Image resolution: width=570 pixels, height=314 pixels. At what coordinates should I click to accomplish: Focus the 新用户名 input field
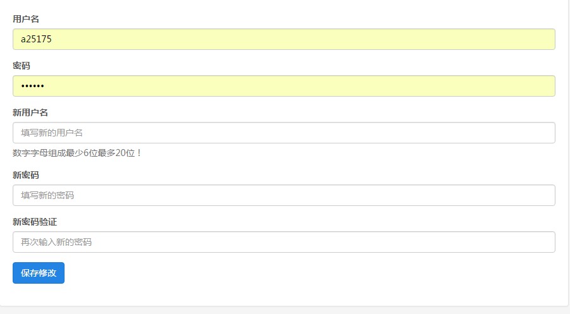283,133
